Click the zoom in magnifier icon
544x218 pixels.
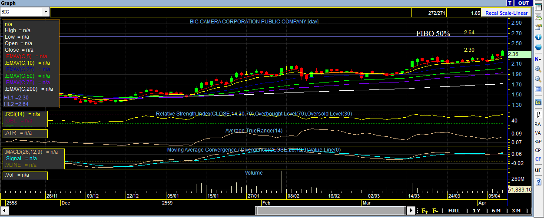tap(538, 69)
